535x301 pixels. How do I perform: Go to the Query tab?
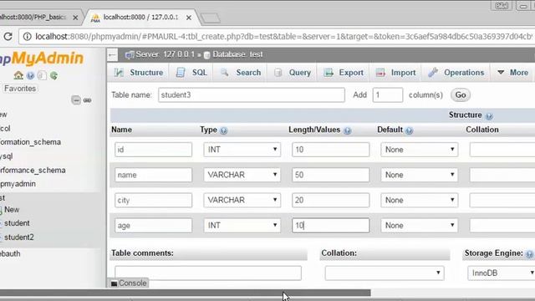293,73
